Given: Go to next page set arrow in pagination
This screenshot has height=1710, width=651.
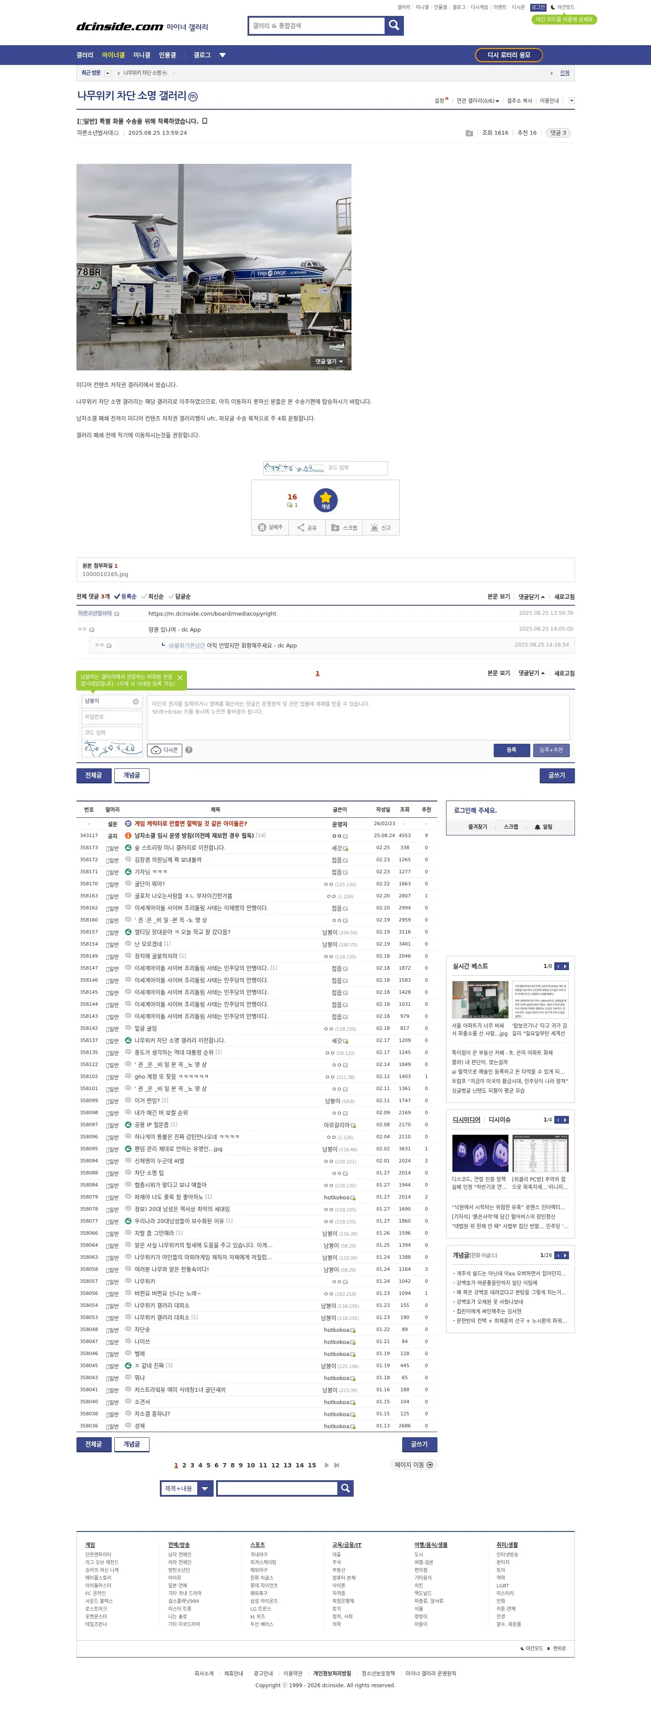Looking at the screenshot, I should point(327,1464).
